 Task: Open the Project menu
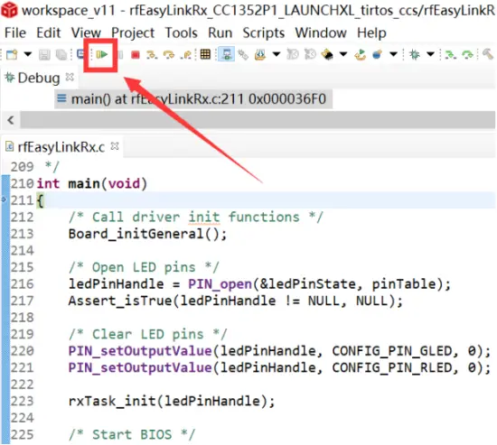(133, 32)
